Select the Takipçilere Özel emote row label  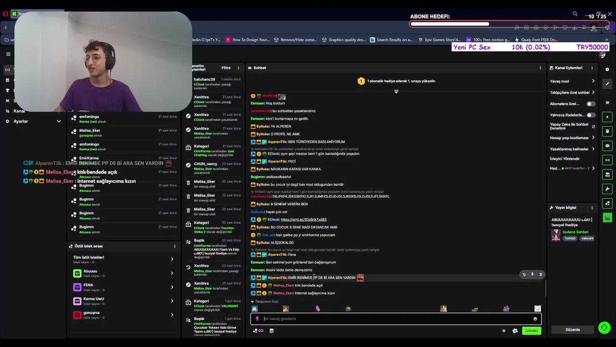[x=266, y=302]
